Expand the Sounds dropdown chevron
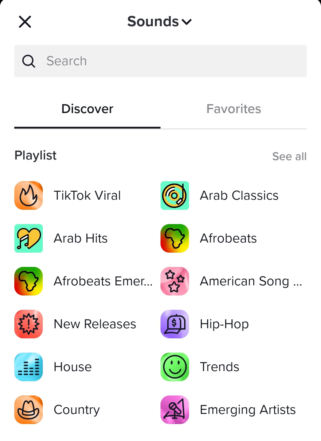This screenshot has width=321, height=441. tap(187, 22)
